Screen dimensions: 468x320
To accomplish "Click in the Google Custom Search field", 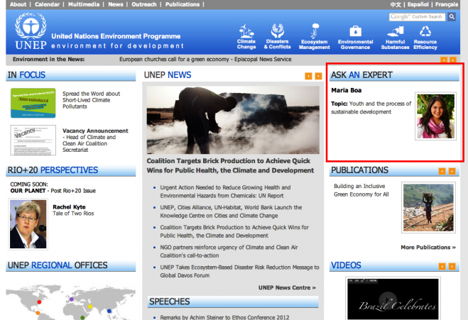I will click(x=417, y=16).
